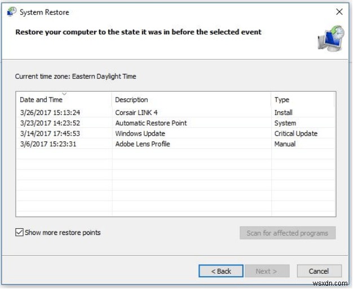Click the 3/6/2017 15:23:31 date cell

pos(48,144)
